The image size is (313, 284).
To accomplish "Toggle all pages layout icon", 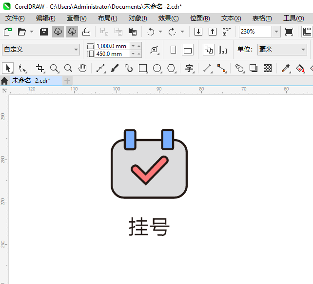I will point(209,50).
